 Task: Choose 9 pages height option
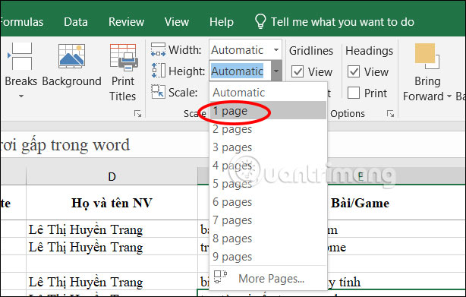point(268,257)
